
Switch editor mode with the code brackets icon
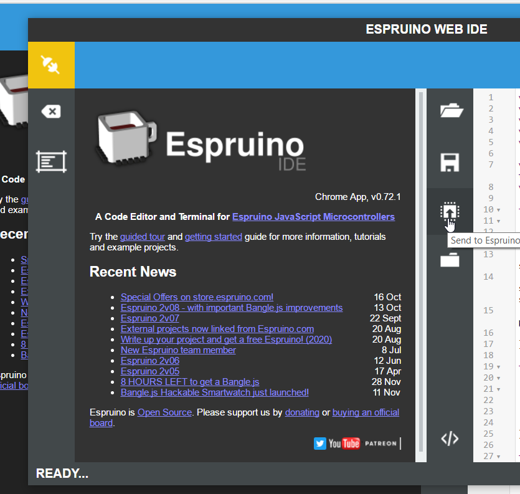tap(450, 439)
